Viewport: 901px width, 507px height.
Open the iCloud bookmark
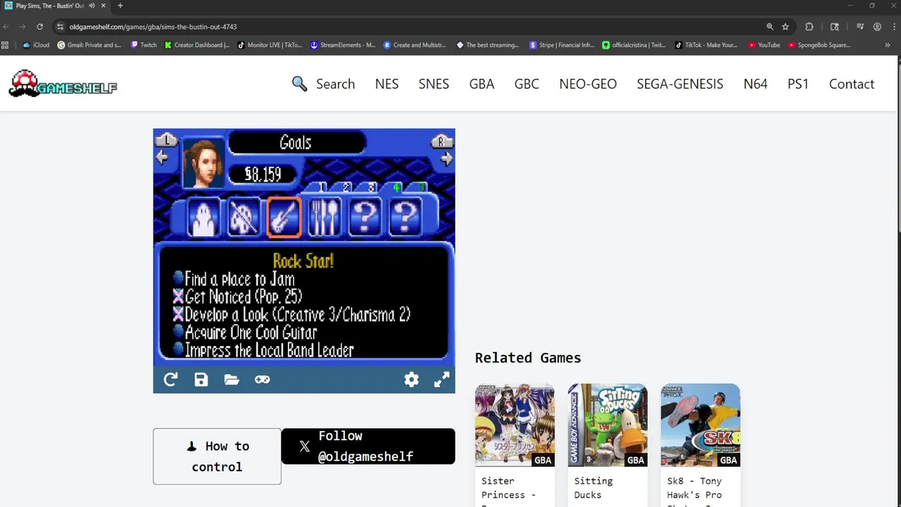click(x=36, y=45)
